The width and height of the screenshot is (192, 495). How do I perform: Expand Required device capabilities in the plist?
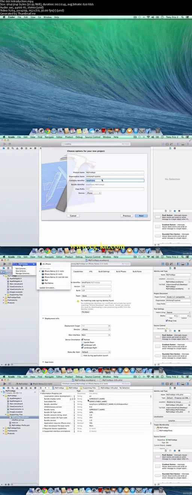pos(43,428)
